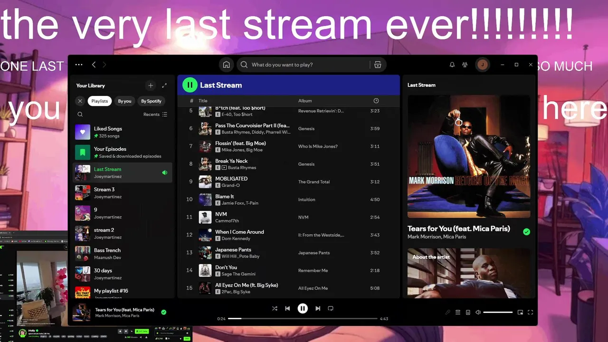
Task: Click Flossin' (feat. Big Moe) track title
Action: 240,143
